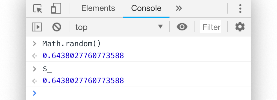277x100 pixels.
Task: Switch to the Console tab
Action: pyautogui.click(x=146, y=8)
